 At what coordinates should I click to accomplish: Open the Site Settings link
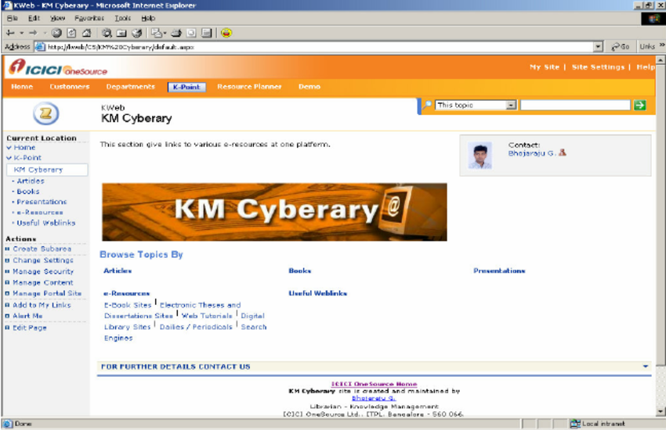598,67
